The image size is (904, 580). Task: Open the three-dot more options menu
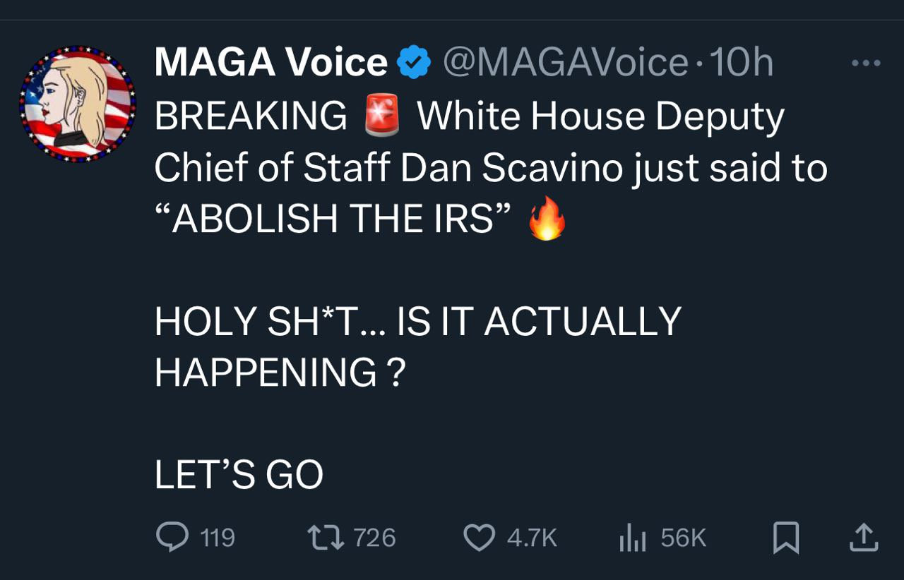click(866, 64)
